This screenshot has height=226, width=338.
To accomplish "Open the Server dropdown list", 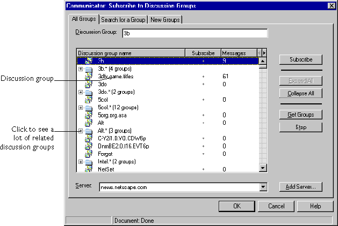I will [263, 187].
